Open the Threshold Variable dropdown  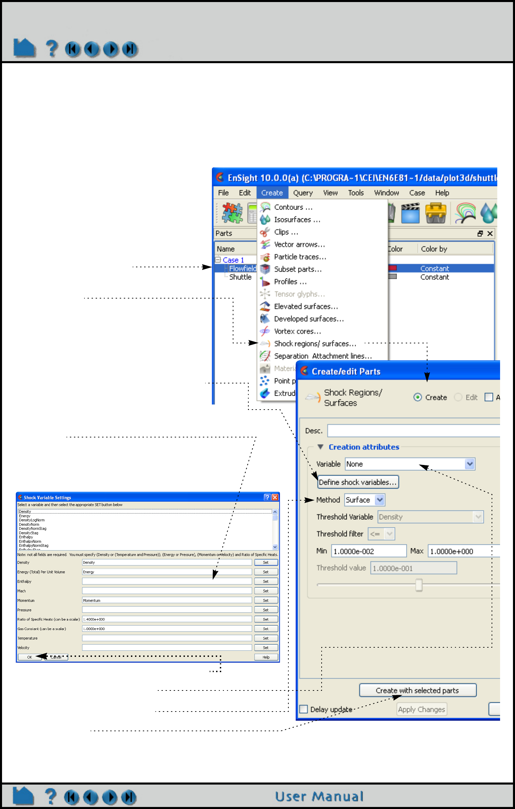(431, 517)
